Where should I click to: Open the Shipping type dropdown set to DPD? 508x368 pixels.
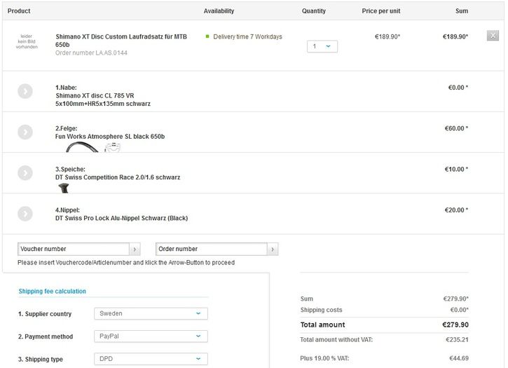[x=151, y=359]
